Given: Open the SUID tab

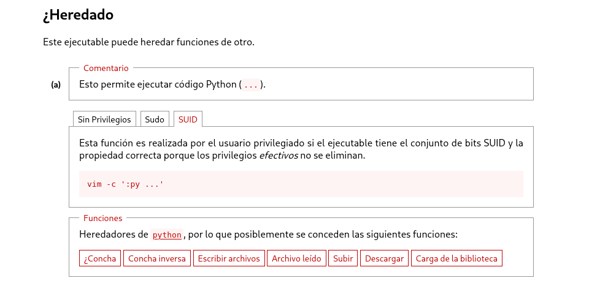Looking at the screenshot, I should pyautogui.click(x=188, y=119).
